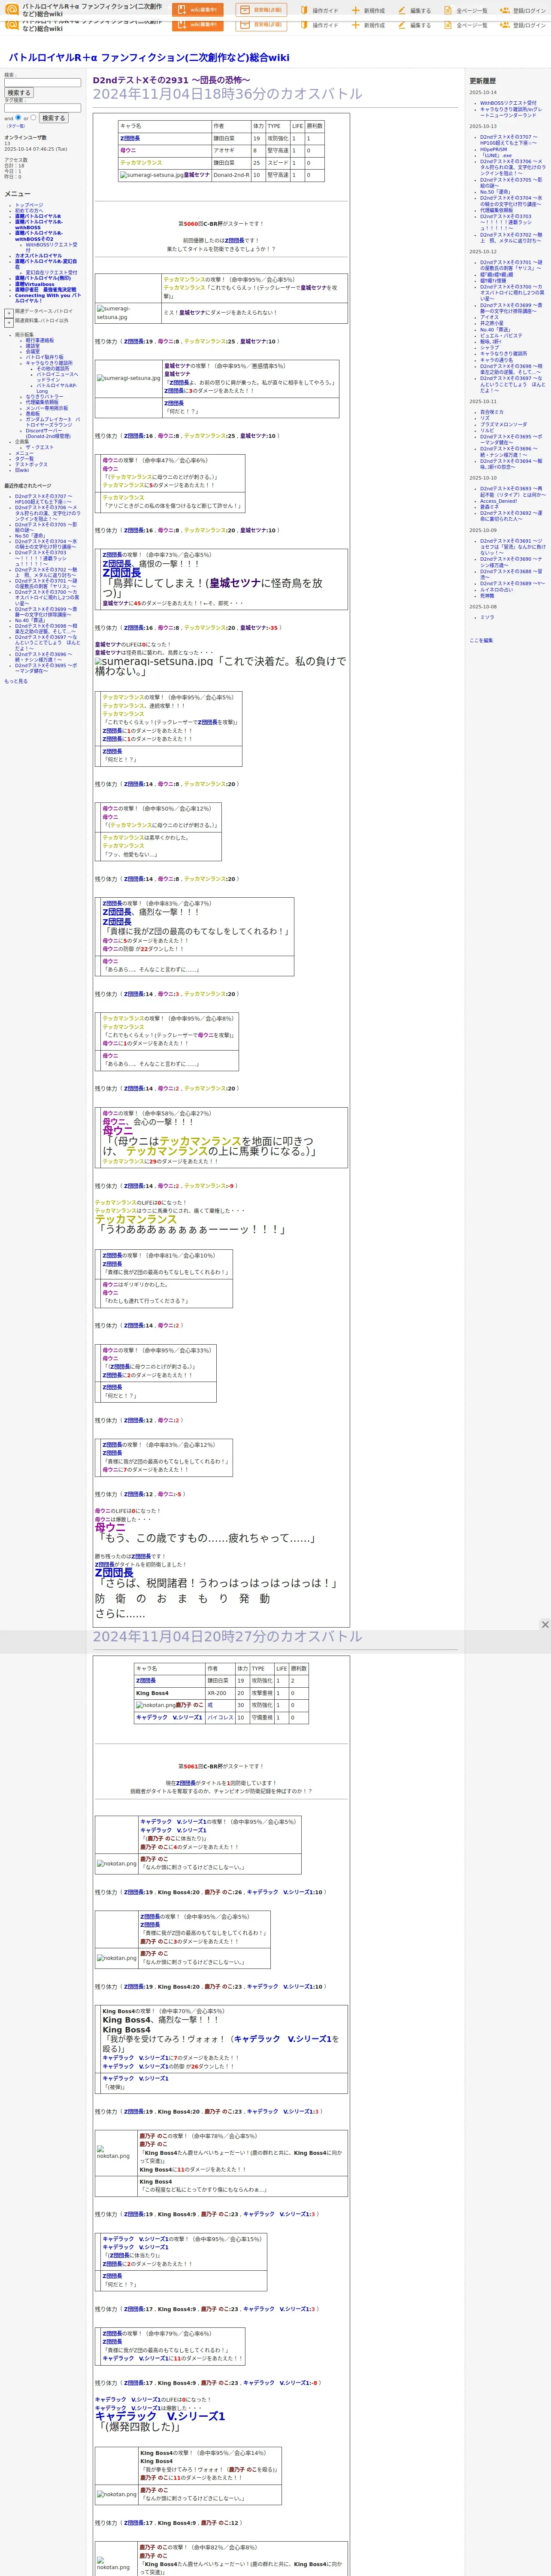Select the 'and' tag search radio
The height and width of the screenshot is (2576, 551).
18,117
